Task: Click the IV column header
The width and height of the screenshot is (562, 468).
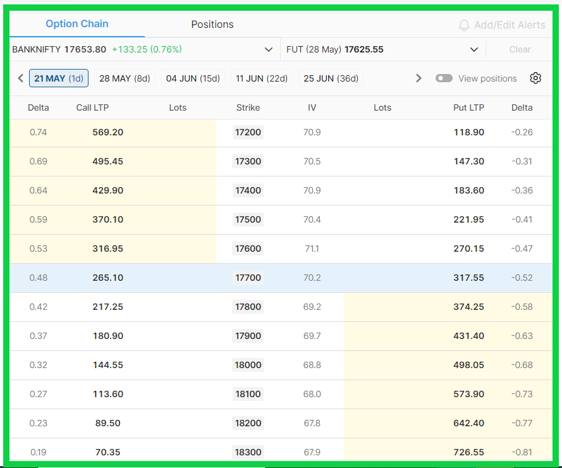Action: click(x=312, y=108)
